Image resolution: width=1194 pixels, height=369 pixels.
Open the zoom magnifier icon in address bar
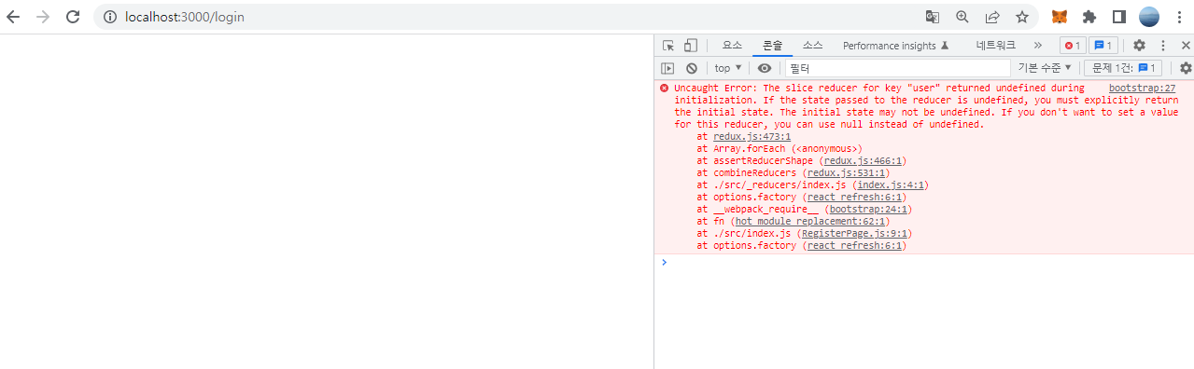(x=962, y=17)
